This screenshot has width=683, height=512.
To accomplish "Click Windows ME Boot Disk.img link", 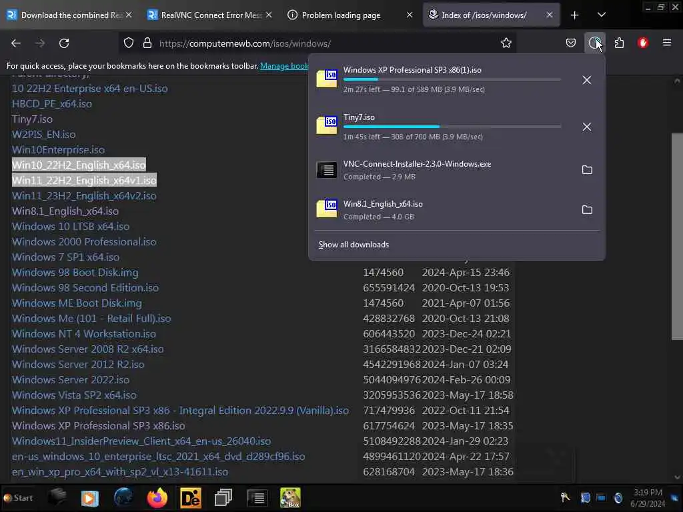I will (77, 303).
